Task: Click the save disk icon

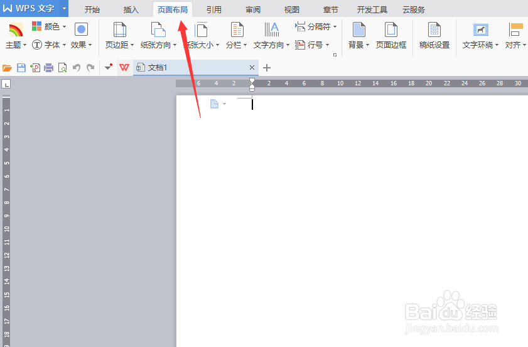Action: tap(21, 68)
